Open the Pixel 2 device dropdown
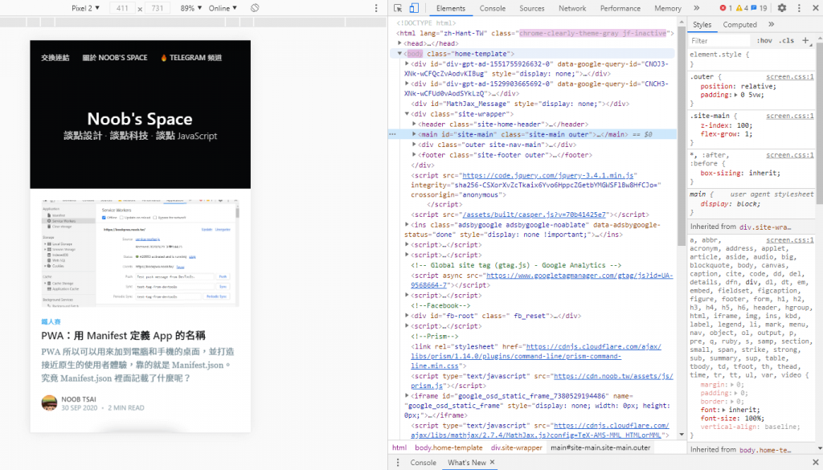The image size is (823, 470). tap(85, 8)
